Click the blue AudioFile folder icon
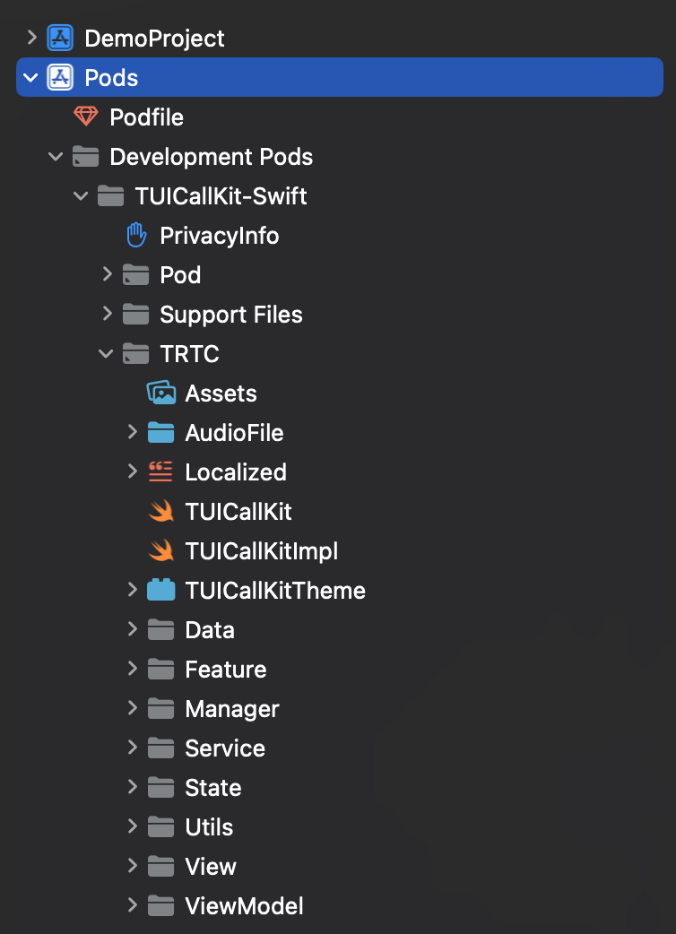 (x=160, y=433)
